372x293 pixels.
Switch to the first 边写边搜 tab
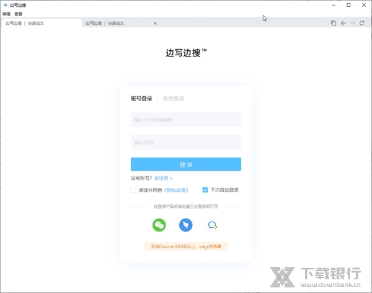pos(42,23)
